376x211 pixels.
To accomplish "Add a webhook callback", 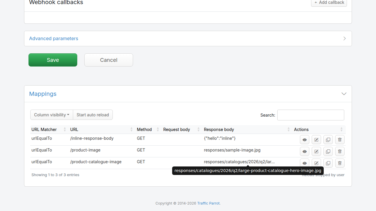I will pyautogui.click(x=329, y=3).
